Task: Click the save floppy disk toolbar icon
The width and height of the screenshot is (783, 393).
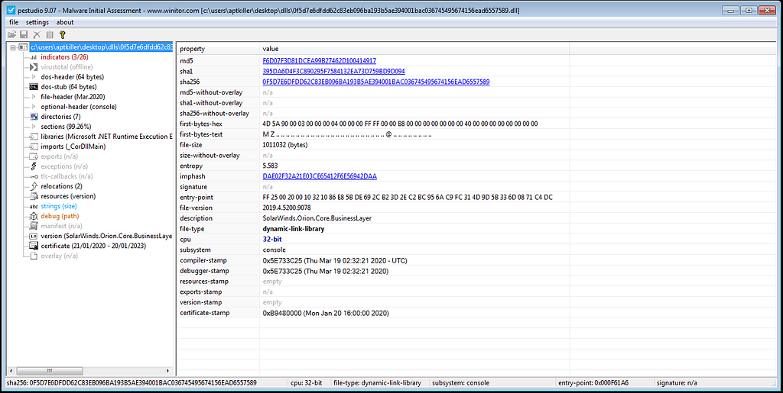Action: pos(24,34)
